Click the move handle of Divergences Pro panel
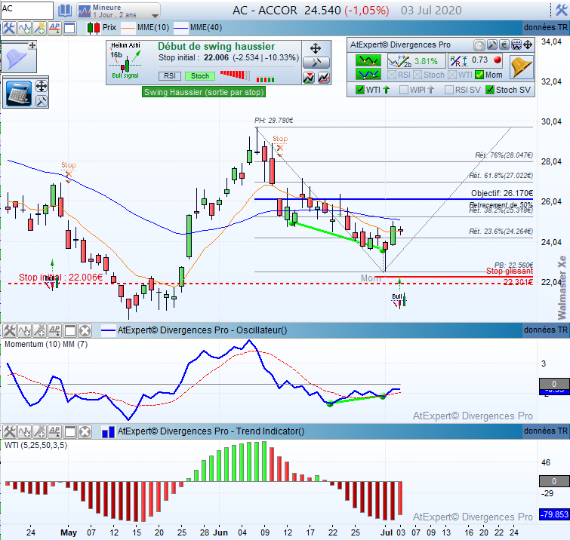The width and height of the screenshot is (570, 540). click(528, 44)
